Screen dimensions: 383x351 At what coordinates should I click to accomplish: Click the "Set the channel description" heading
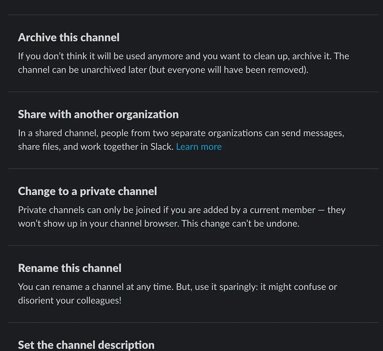point(86,345)
